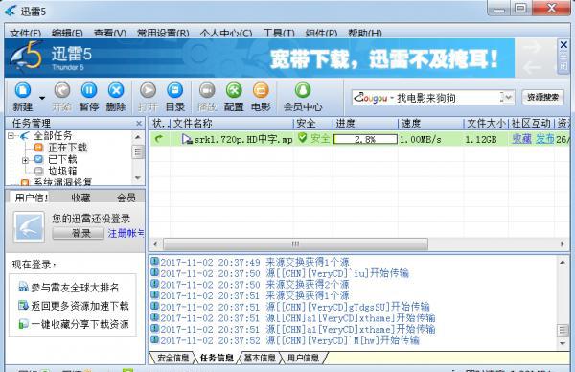Switch to the 基本信息 bottom tab
This screenshot has height=372, width=575.
click(260, 358)
